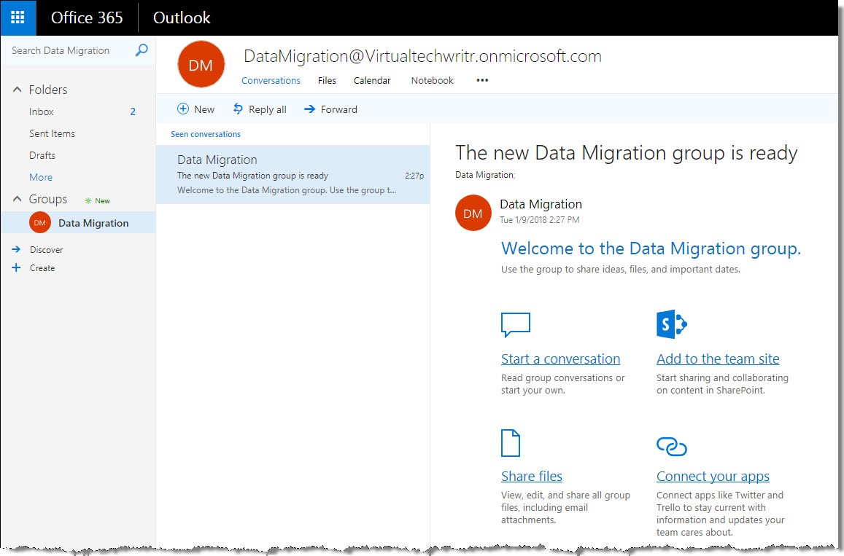
Task: Click the Start a conversation link
Action: pyautogui.click(x=560, y=359)
